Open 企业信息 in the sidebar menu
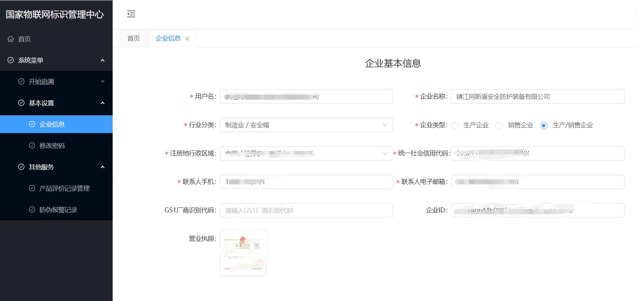The width and height of the screenshot is (637, 301). 56,124
